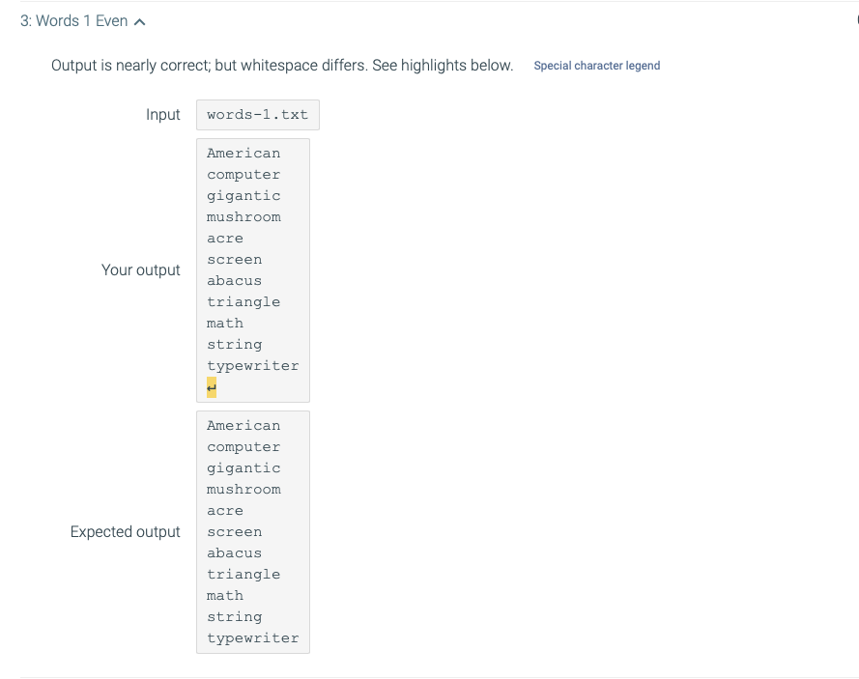Click inside the Your output box
The image size is (859, 679).
[x=253, y=270]
